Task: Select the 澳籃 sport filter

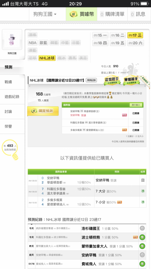Action: pyautogui.click(x=32, y=51)
